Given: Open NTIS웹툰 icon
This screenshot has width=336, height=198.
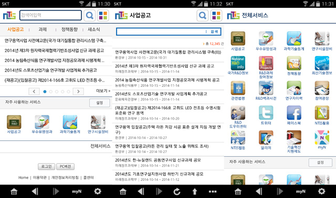Looking at the screenshot, I should [x=238, y=137].
